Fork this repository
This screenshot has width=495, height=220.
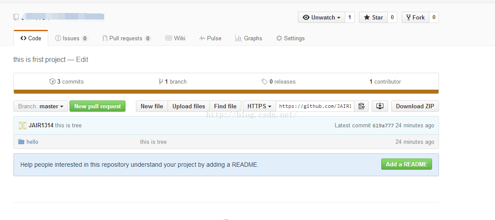pyautogui.click(x=415, y=17)
